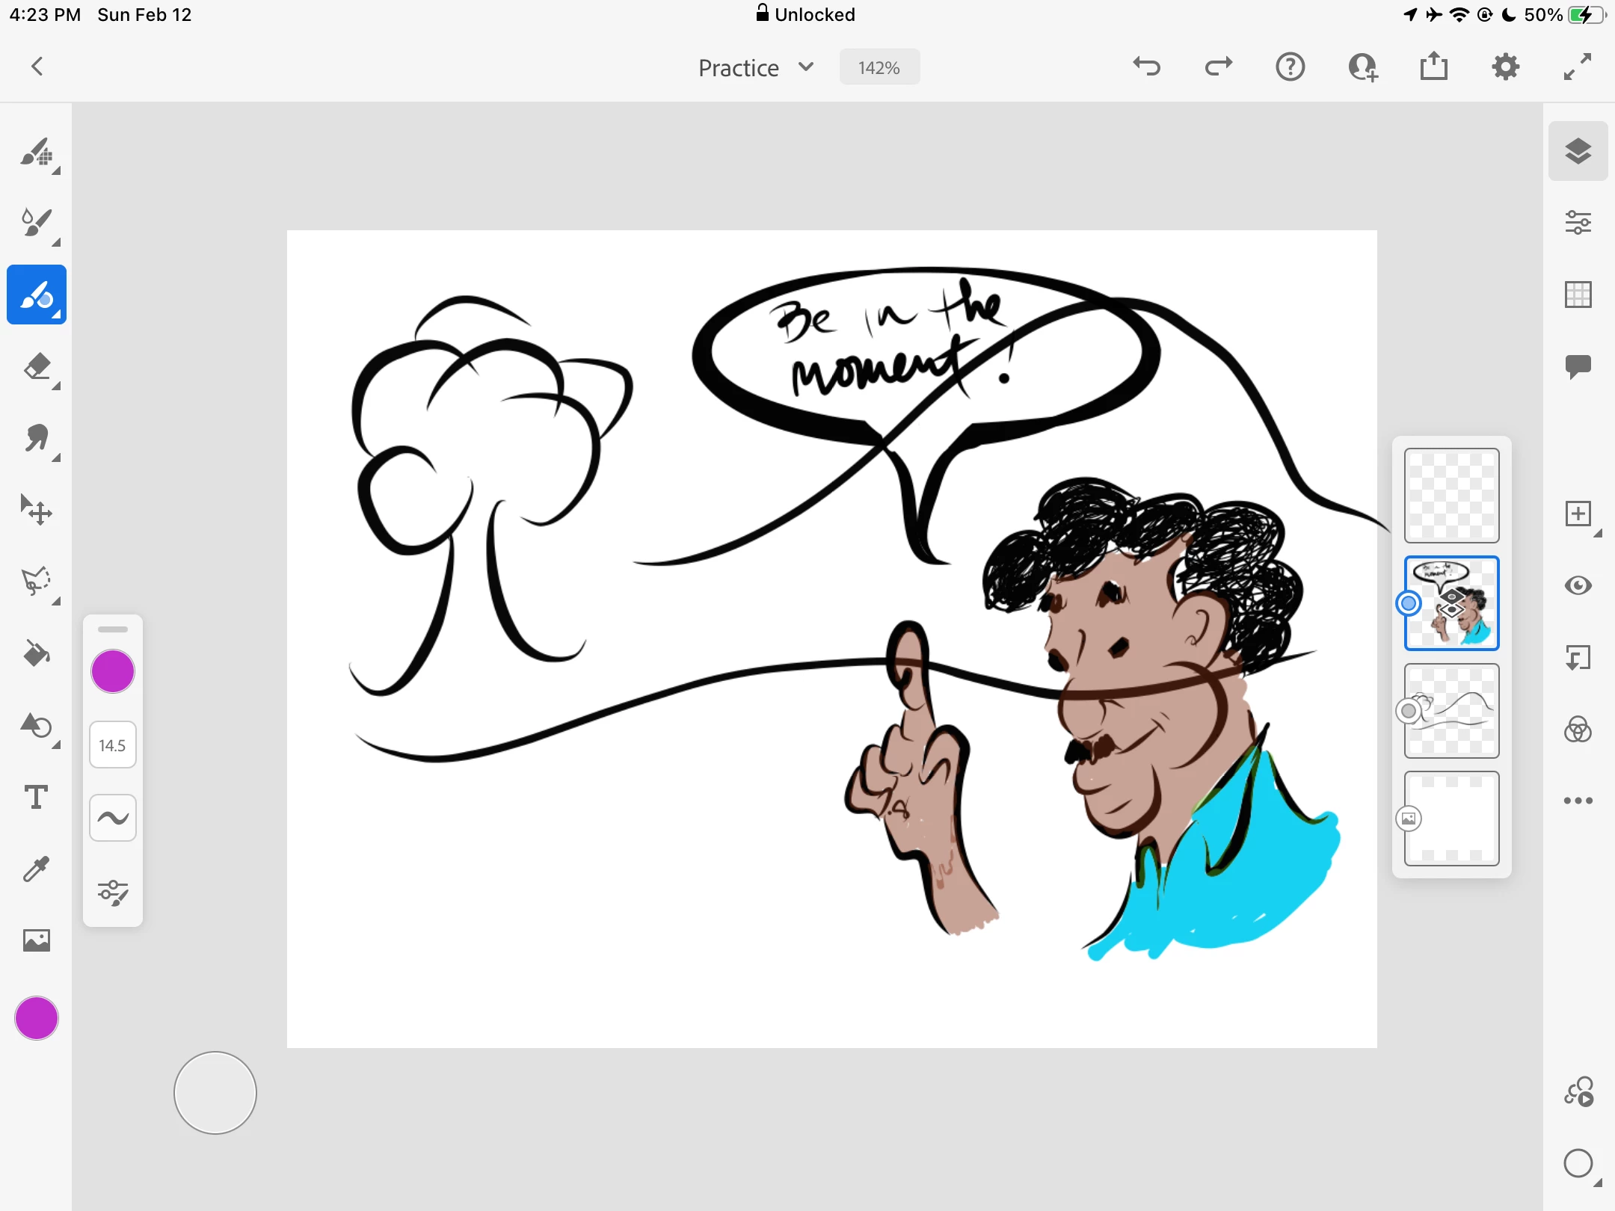Image resolution: width=1615 pixels, height=1211 pixels.
Task: Expand the Practice document name dropdown
Action: (756, 68)
